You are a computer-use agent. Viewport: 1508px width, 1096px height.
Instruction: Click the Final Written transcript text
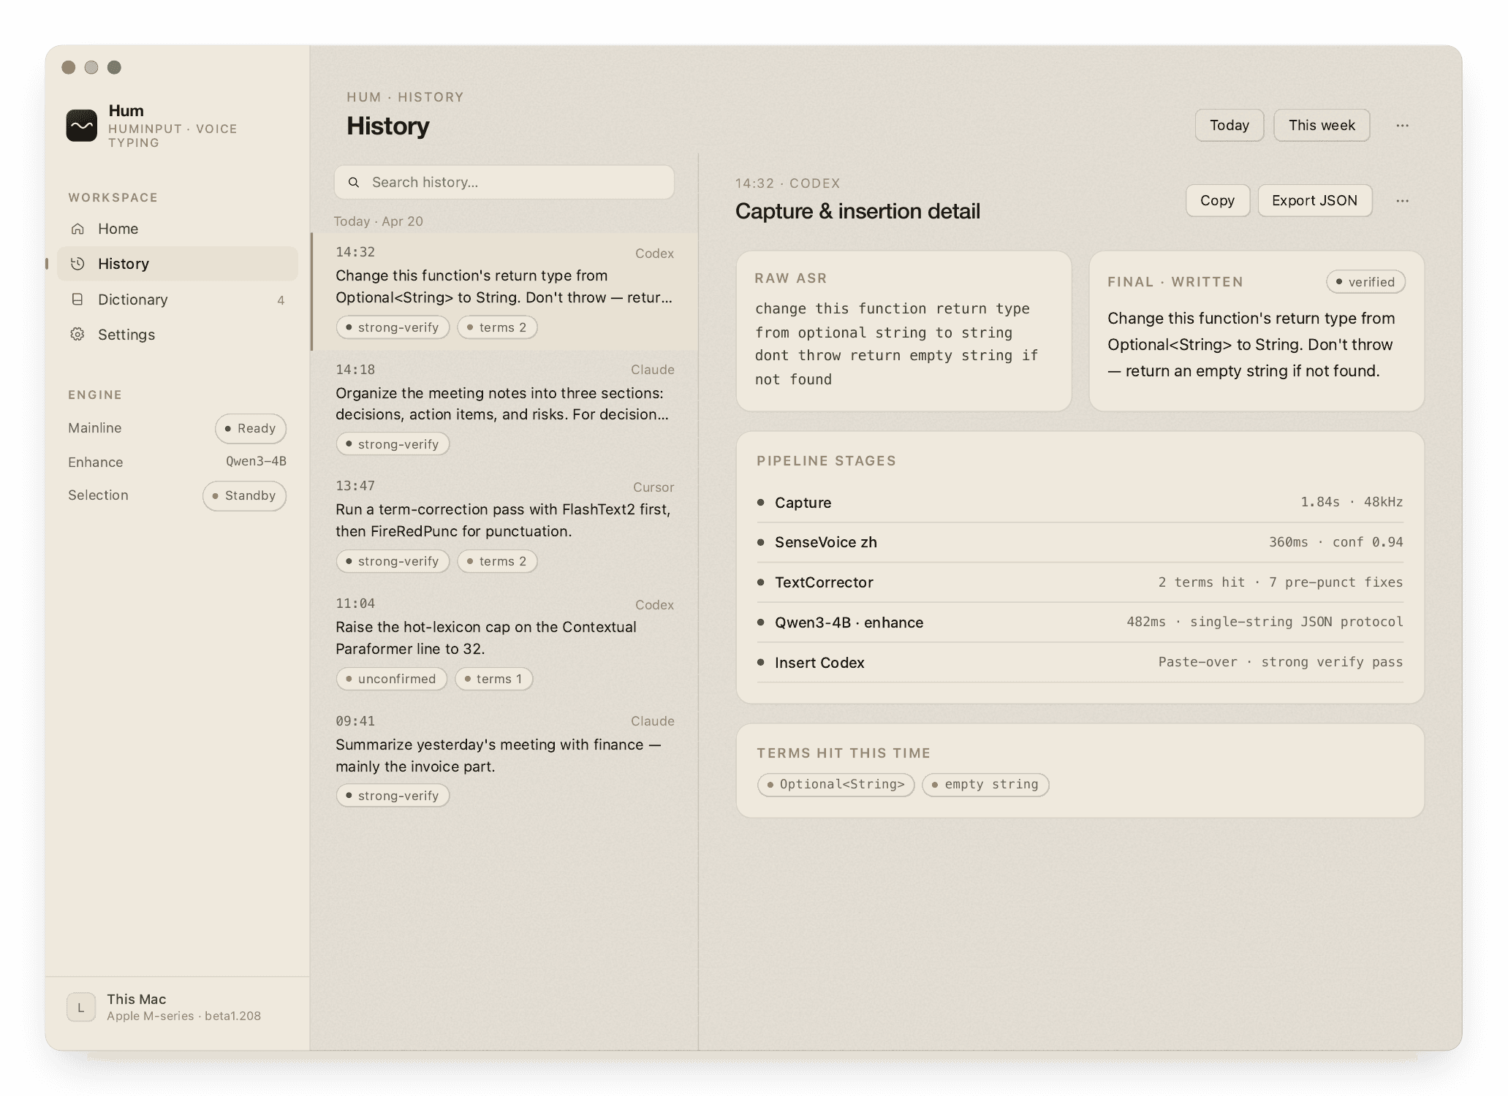coord(1251,345)
